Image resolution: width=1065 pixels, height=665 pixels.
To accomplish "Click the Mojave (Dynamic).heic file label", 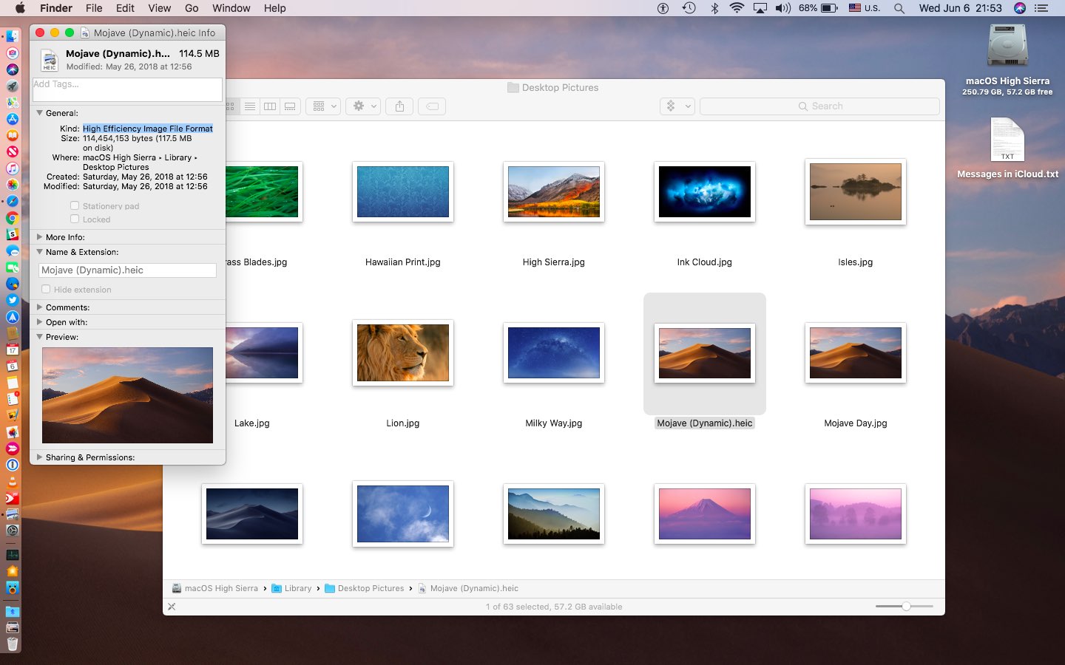I will coord(705,423).
